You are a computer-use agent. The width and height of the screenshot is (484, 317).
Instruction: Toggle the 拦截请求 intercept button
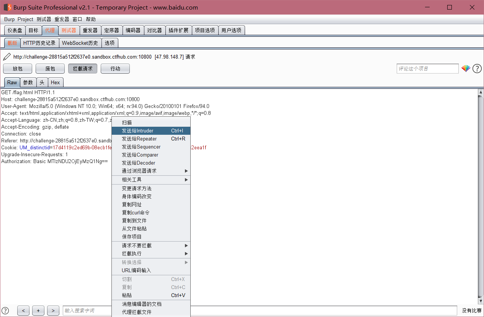[82, 68]
